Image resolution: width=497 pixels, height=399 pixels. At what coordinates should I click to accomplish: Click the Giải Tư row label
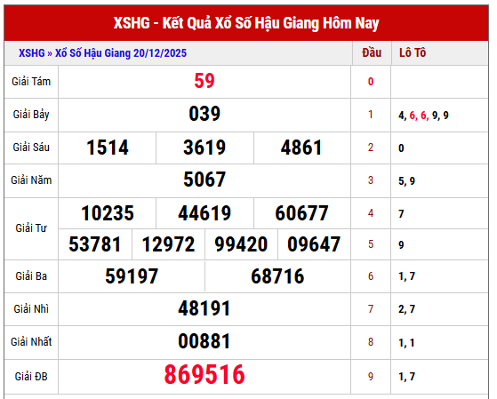pos(31,228)
